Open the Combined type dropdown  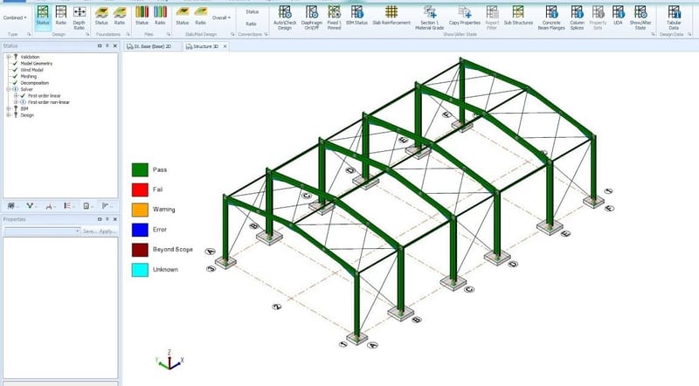pos(15,17)
